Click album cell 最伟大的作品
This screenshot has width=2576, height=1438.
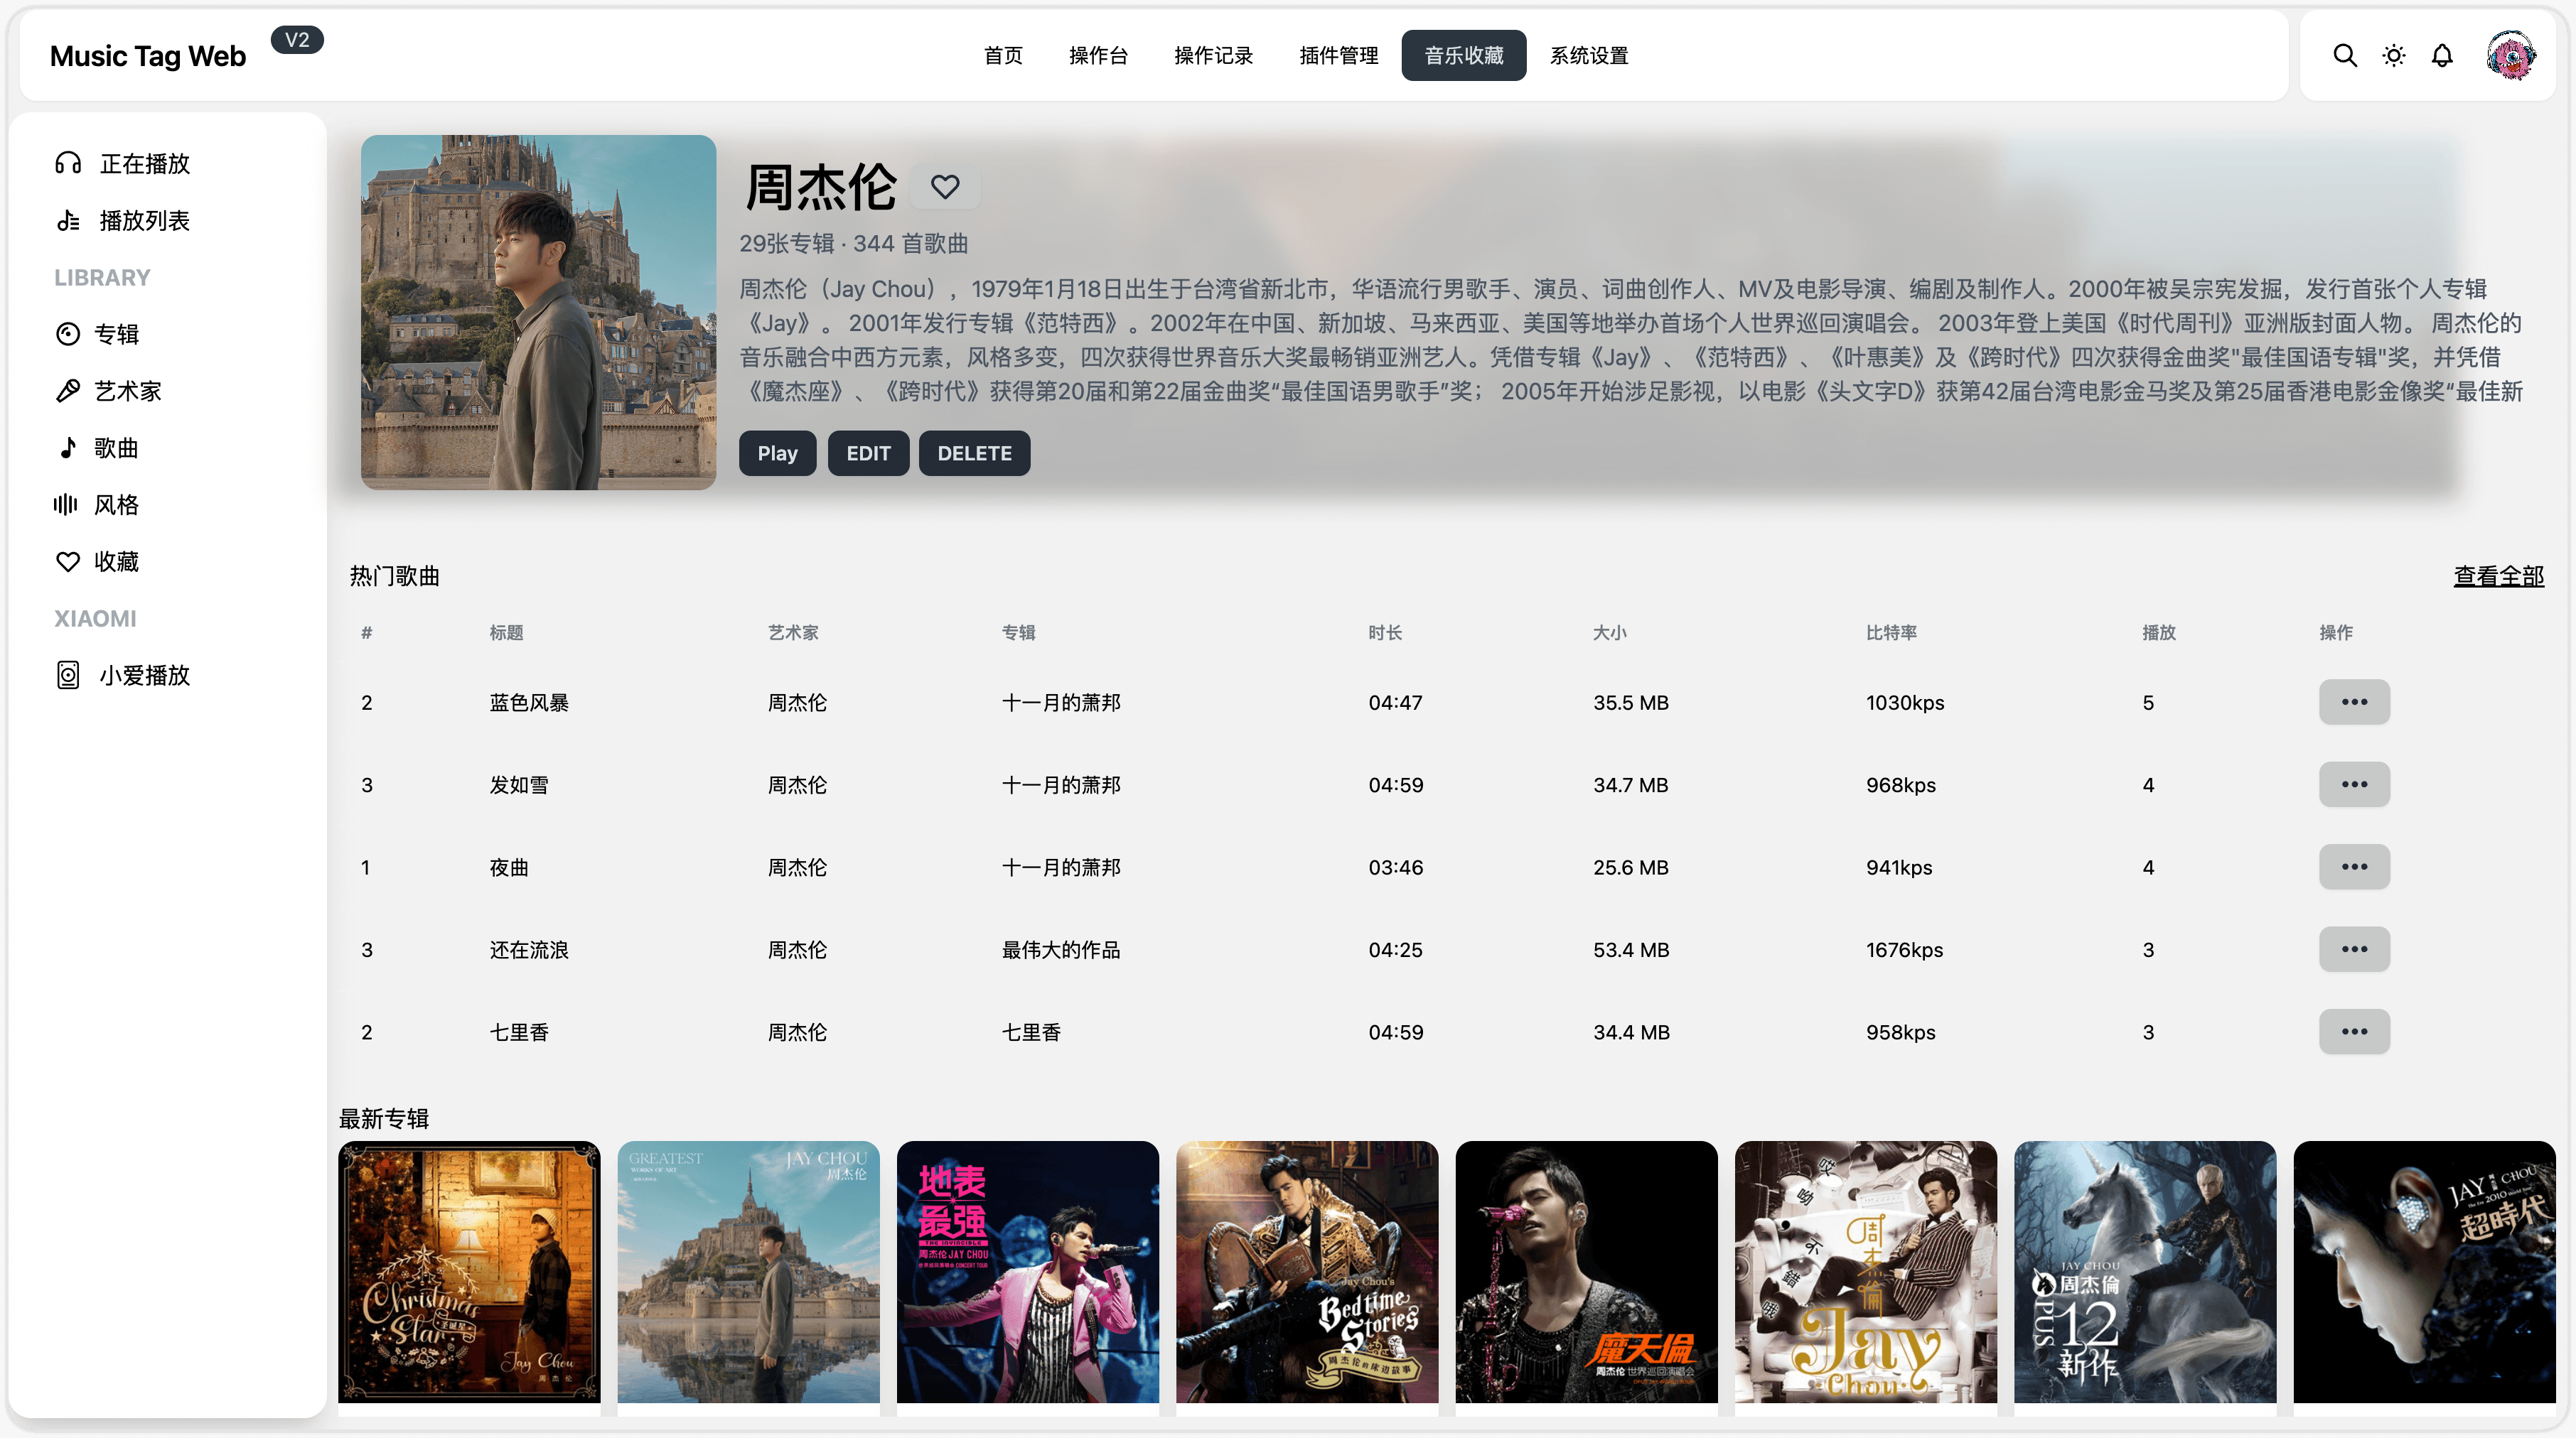click(x=1061, y=951)
